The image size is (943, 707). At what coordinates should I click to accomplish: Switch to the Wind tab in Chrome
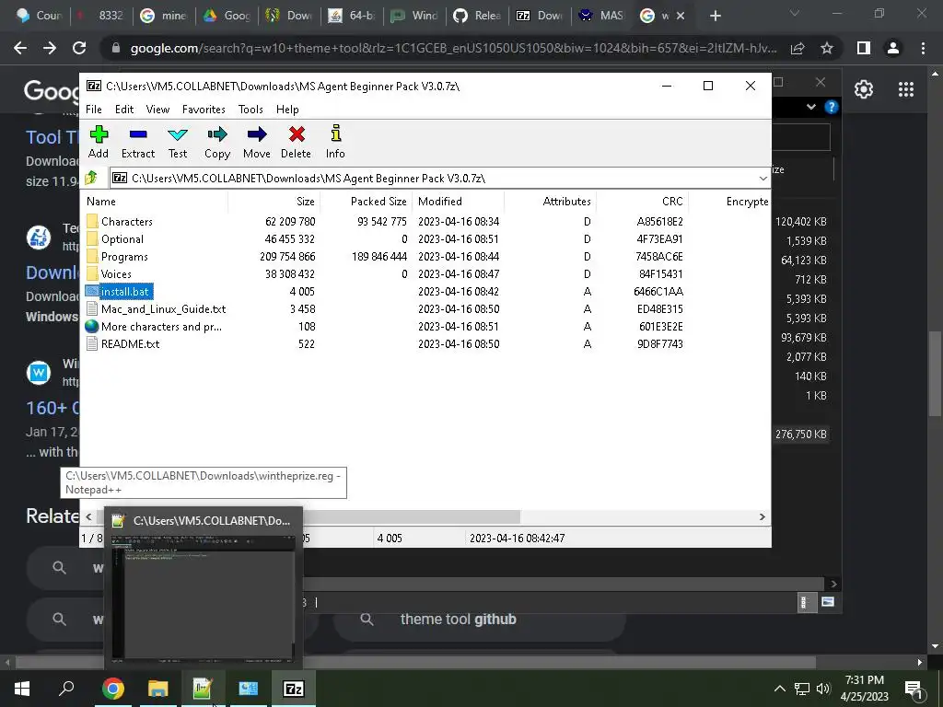415,17
